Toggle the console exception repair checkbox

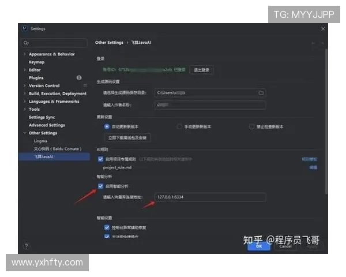(107, 227)
